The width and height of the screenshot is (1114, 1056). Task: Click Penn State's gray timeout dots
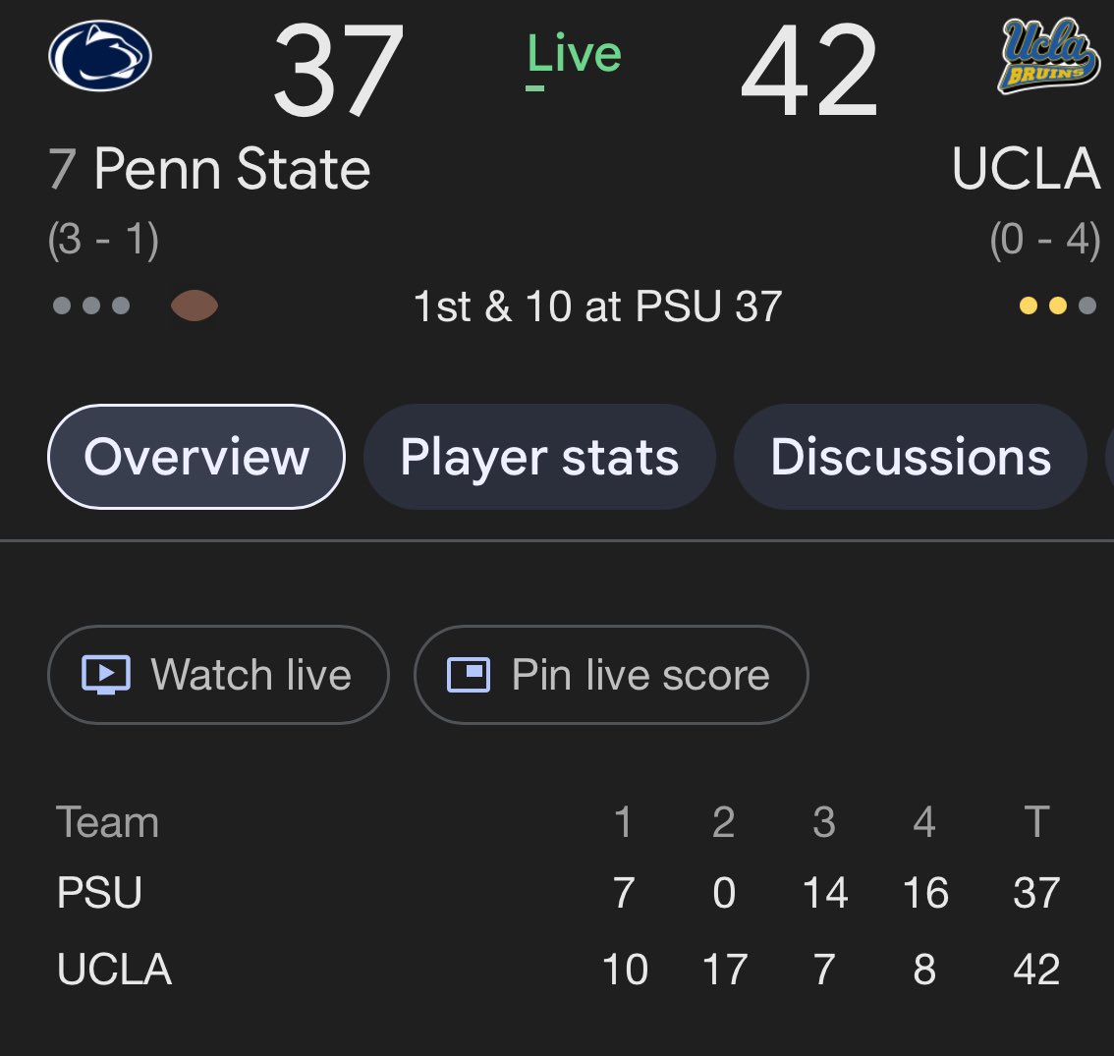pos(91,306)
